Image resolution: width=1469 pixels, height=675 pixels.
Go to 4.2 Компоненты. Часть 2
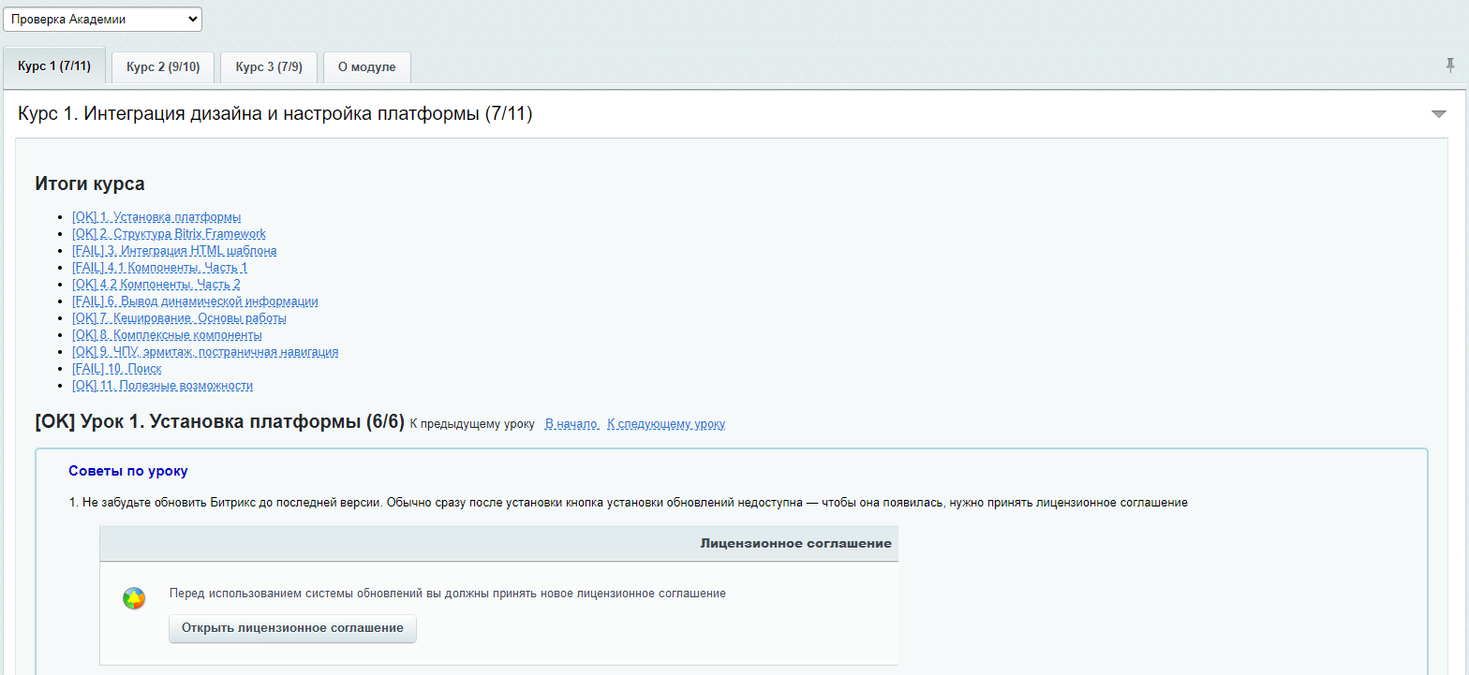pyautogui.click(x=156, y=285)
